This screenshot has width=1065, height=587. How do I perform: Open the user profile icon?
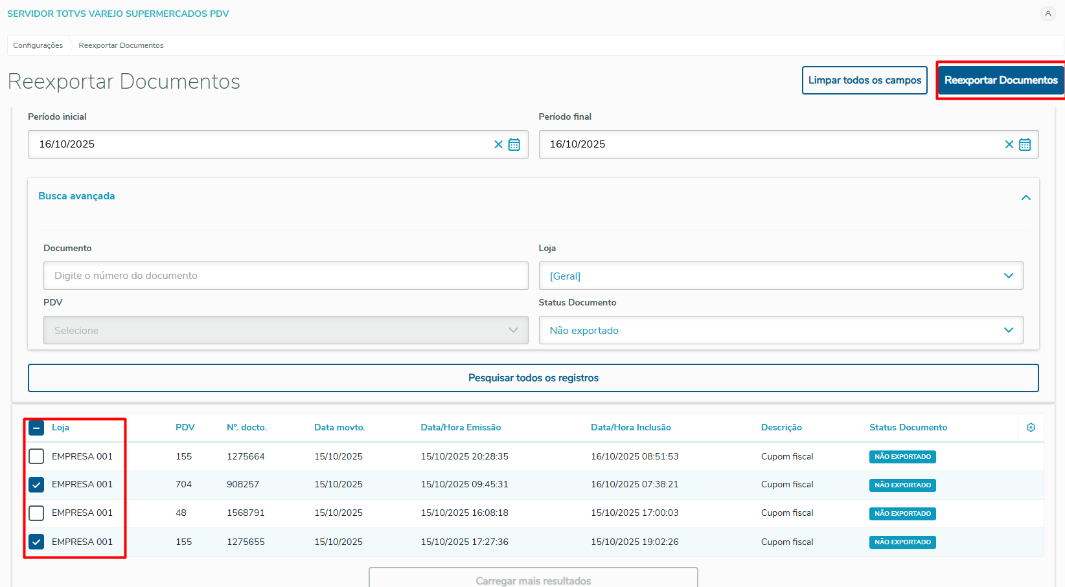(1048, 14)
